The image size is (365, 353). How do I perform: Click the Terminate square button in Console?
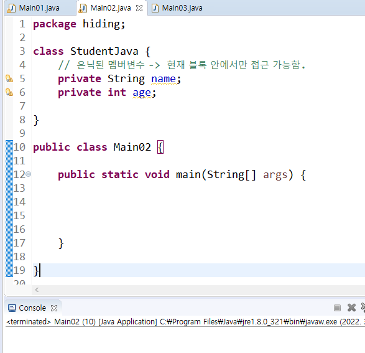click(337, 308)
